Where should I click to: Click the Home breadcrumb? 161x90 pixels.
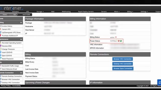point(5,14)
